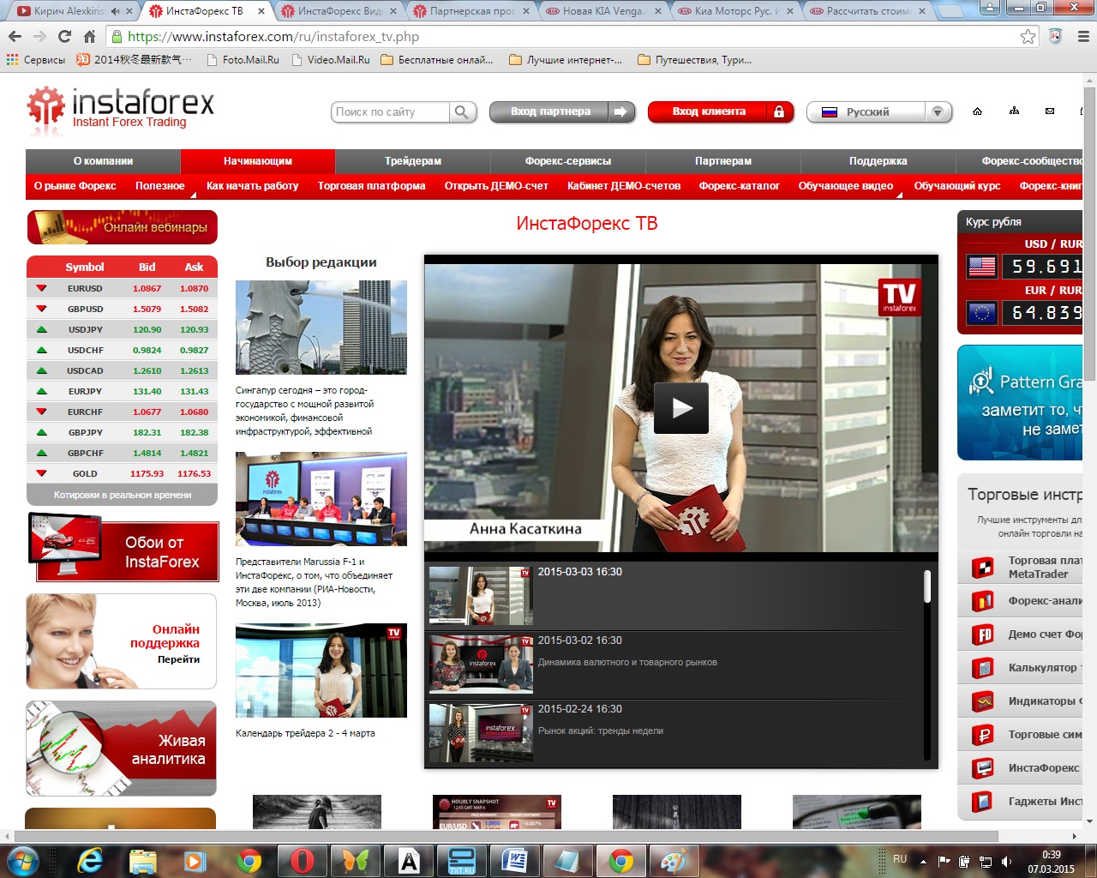Click the video playlist scrollbar handle
1097x878 pixels.
click(926, 586)
